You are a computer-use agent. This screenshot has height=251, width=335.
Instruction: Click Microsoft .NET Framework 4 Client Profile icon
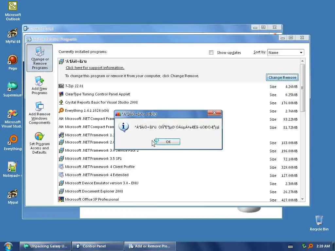[61, 167]
